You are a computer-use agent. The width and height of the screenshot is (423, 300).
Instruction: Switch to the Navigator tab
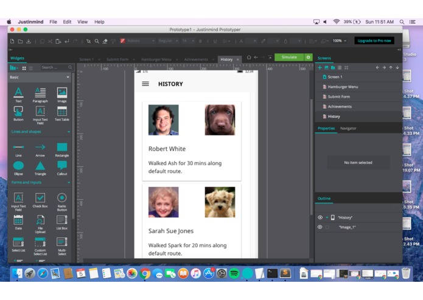[x=348, y=128]
